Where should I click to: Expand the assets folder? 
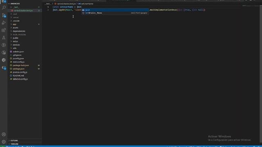pos(16,28)
